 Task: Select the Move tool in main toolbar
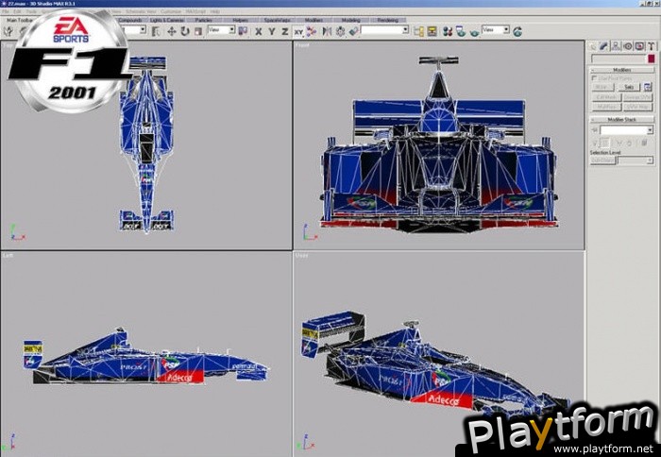[172, 31]
